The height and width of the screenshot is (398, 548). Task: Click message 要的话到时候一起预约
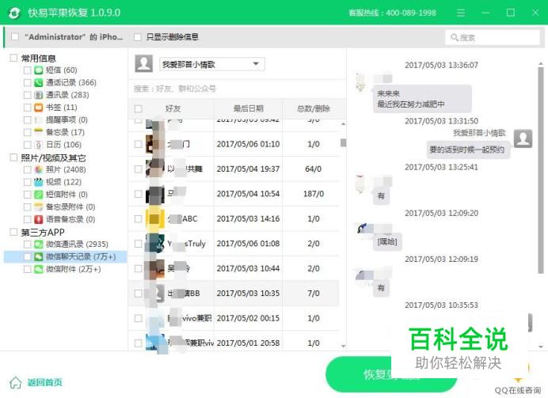click(467, 150)
